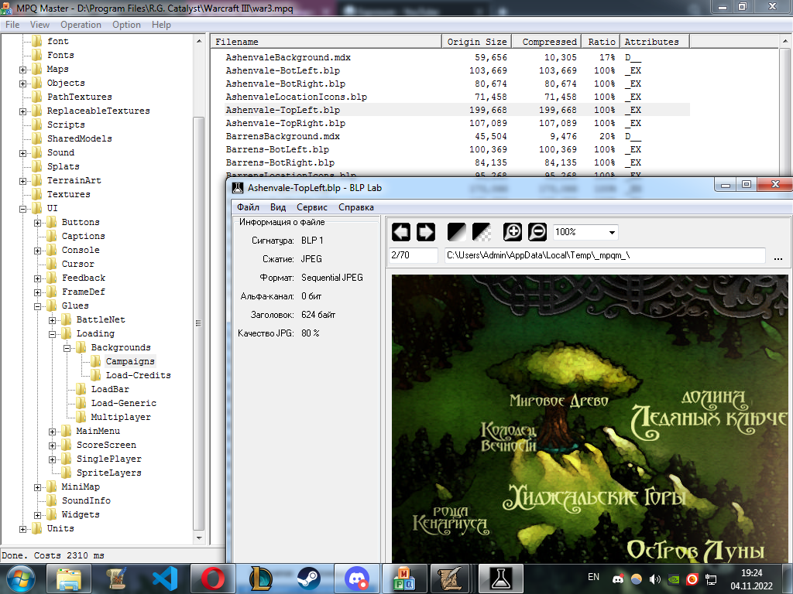Sort by the Origin Size column header
793x594 pixels.
(476, 42)
